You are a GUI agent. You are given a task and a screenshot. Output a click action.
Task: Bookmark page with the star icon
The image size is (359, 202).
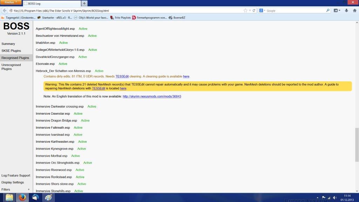(245, 11)
